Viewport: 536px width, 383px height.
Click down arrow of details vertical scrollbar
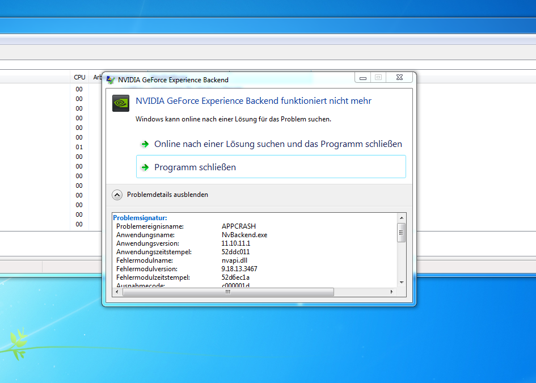click(x=402, y=283)
